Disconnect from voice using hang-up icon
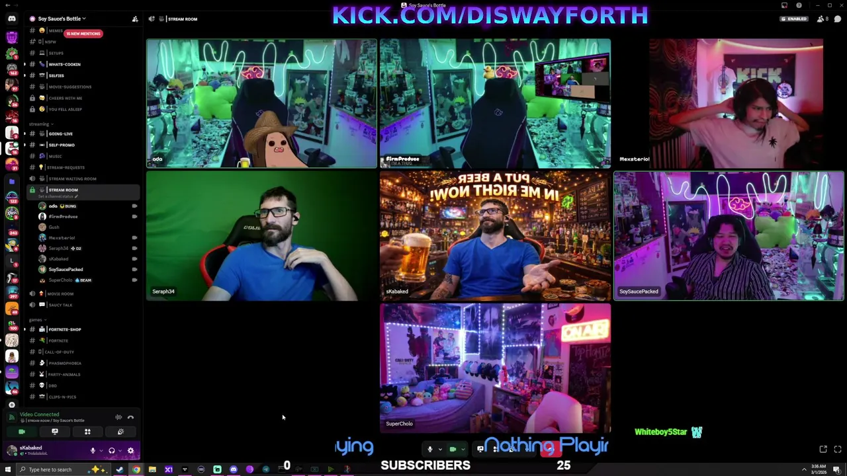 click(x=131, y=417)
